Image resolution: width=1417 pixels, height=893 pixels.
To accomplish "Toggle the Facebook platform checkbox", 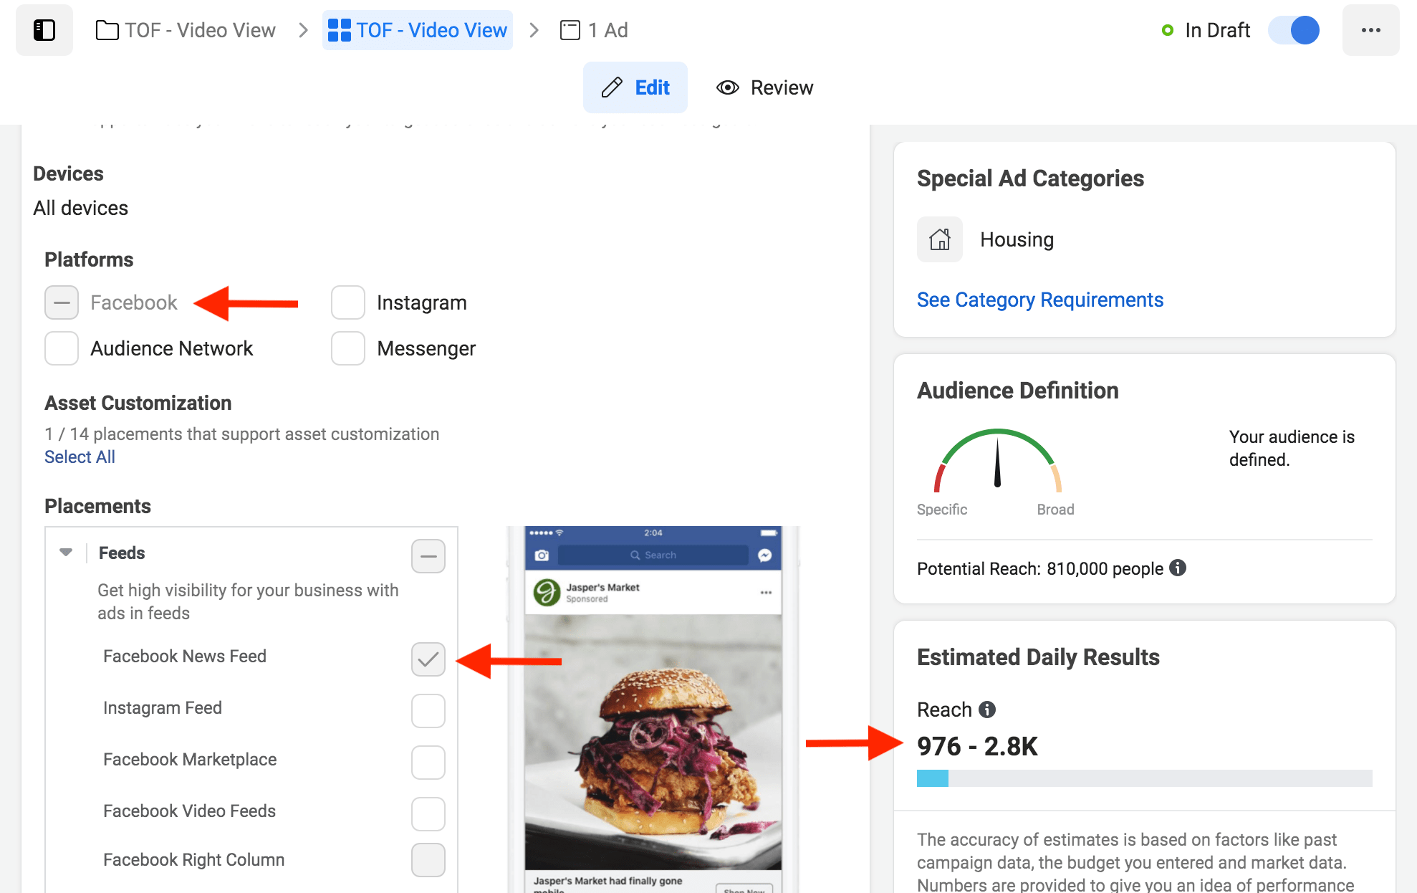I will tap(61, 302).
